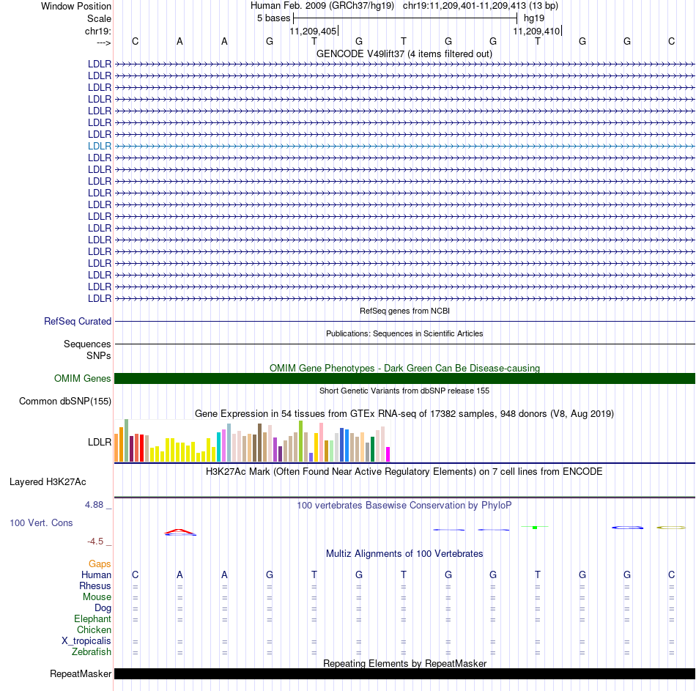This screenshot has height=691, width=696.
Task: Select the Layered H3K27Ac track label
Action: (x=48, y=482)
